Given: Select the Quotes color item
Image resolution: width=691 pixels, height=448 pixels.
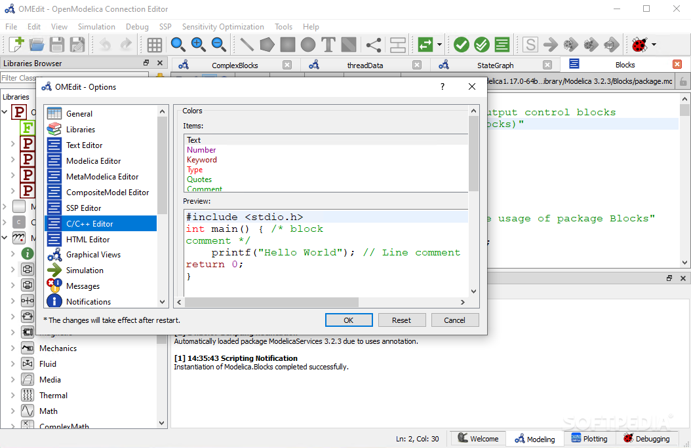Looking at the screenshot, I should tap(199, 179).
